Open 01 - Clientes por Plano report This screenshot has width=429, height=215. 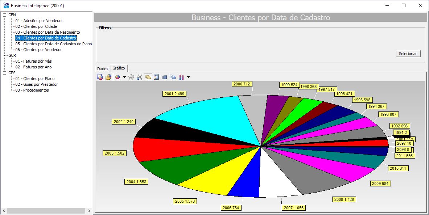[35, 79]
